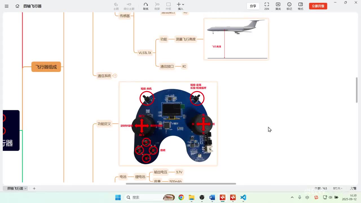Open Microsoft Word from taskbar
Viewport: 361px width, 203px height.
coord(212,197)
